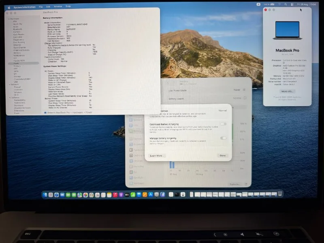Click the Battery Health info icon
This screenshot has height=243, width=324.
click(x=245, y=98)
